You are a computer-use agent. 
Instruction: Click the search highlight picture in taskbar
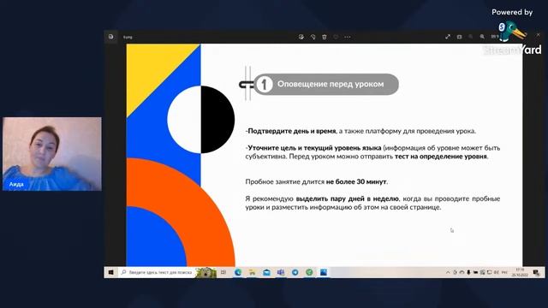click(x=205, y=272)
